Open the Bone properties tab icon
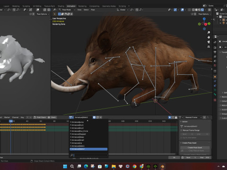 pyautogui.click(x=215, y=94)
